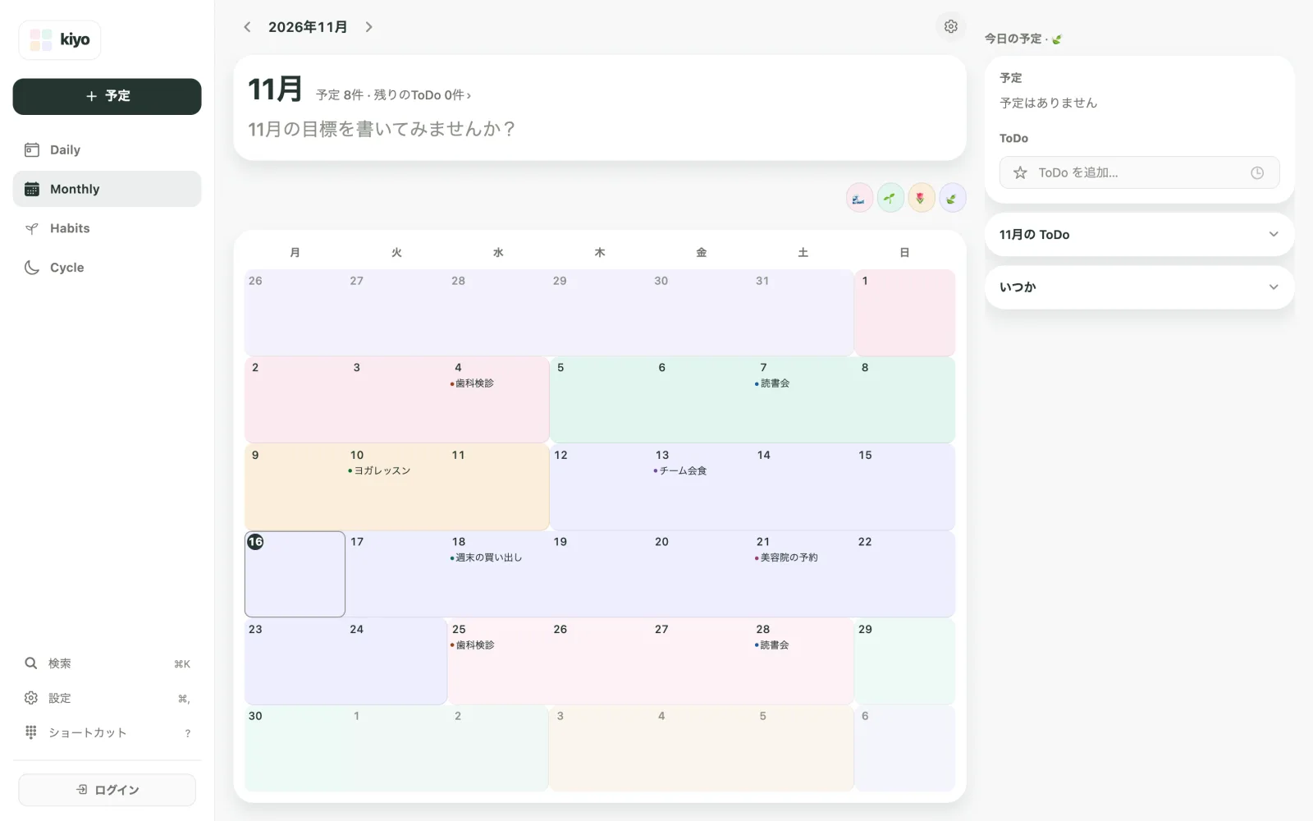
Task: Click the Daily calendar icon
Action: 32,149
